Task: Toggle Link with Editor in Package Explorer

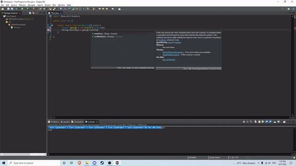Action: [x=33, y=13]
